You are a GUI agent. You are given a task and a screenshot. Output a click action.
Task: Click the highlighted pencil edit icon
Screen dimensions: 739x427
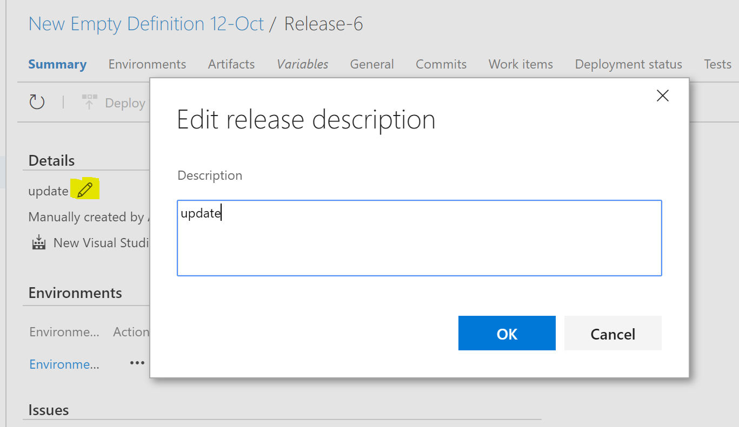[85, 188]
